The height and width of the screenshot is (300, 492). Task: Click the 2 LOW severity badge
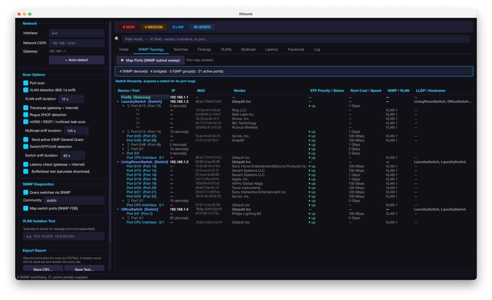tap(178, 27)
